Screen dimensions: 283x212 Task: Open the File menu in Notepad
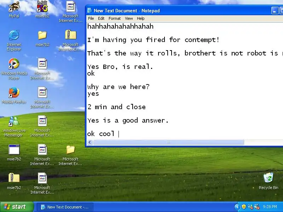[x=91, y=18]
